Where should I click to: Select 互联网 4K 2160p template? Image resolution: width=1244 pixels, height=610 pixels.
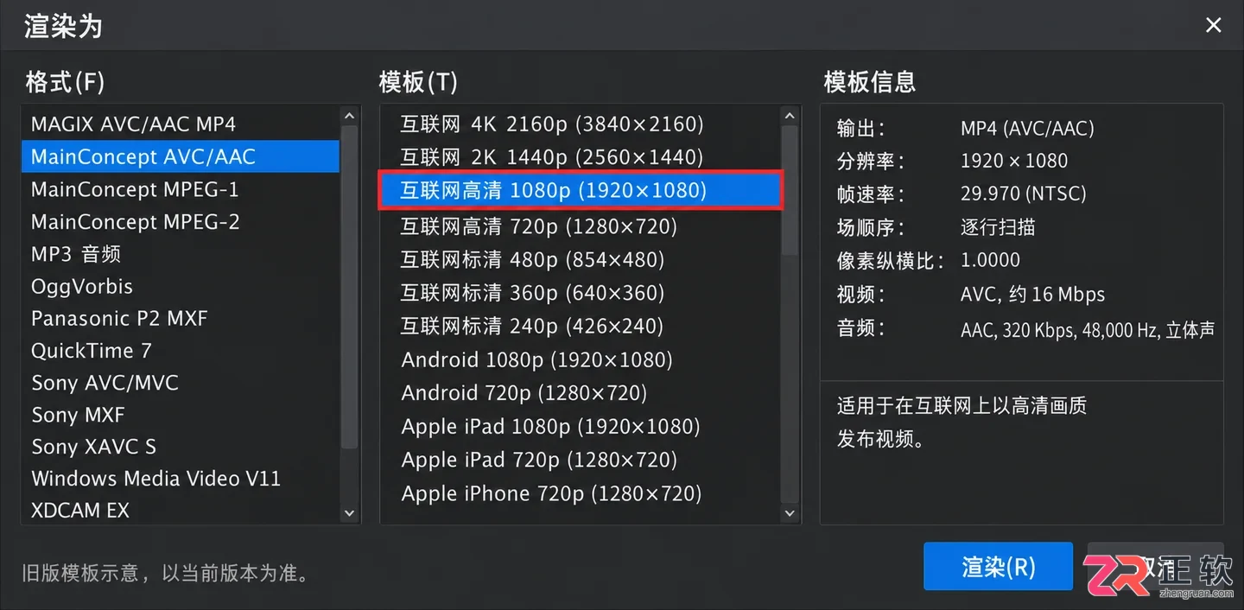pos(581,124)
